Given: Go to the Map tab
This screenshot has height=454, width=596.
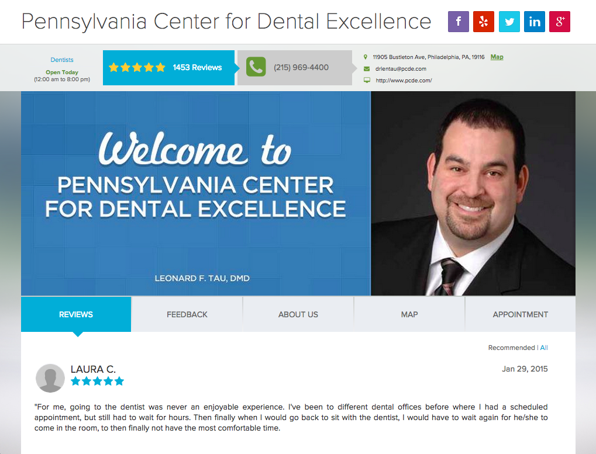Looking at the screenshot, I should coord(409,314).
